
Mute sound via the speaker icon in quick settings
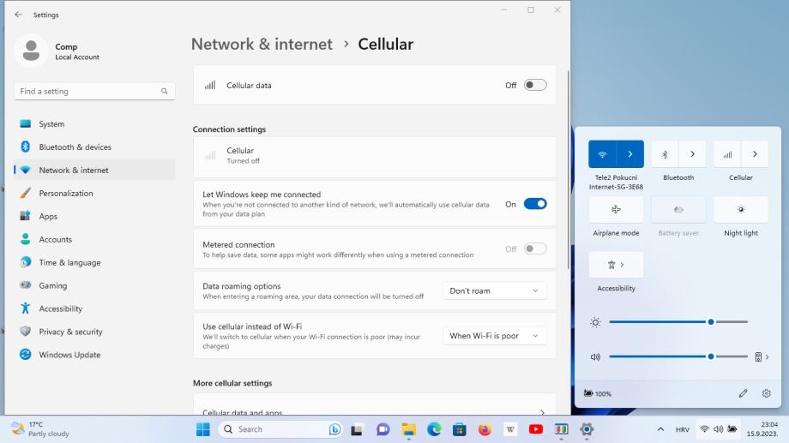click(595, 357)
